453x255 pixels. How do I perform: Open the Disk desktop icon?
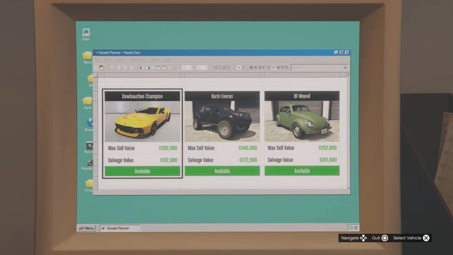click(86, 34)
